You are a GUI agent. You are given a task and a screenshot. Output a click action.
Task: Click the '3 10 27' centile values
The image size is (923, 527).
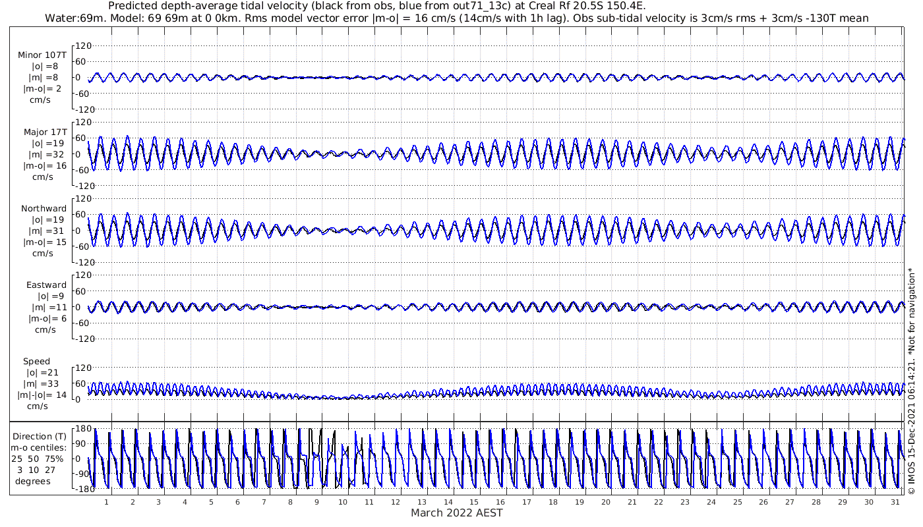point(38,470)
